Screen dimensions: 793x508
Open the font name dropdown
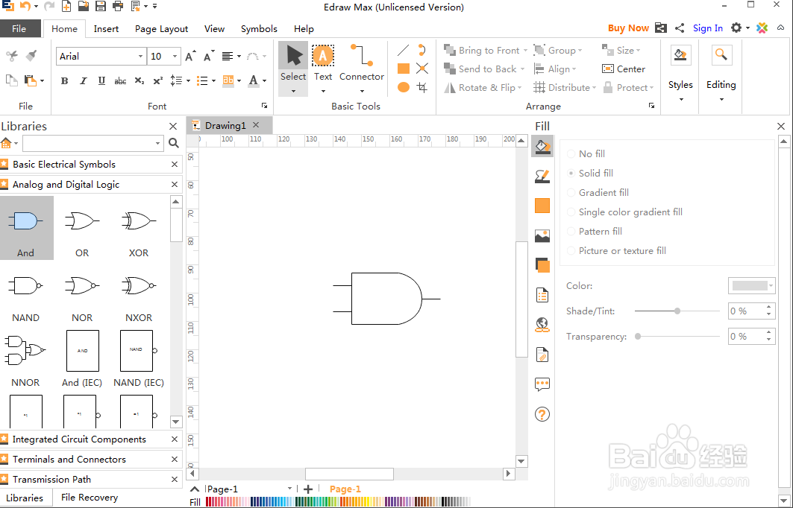[140, 57]
